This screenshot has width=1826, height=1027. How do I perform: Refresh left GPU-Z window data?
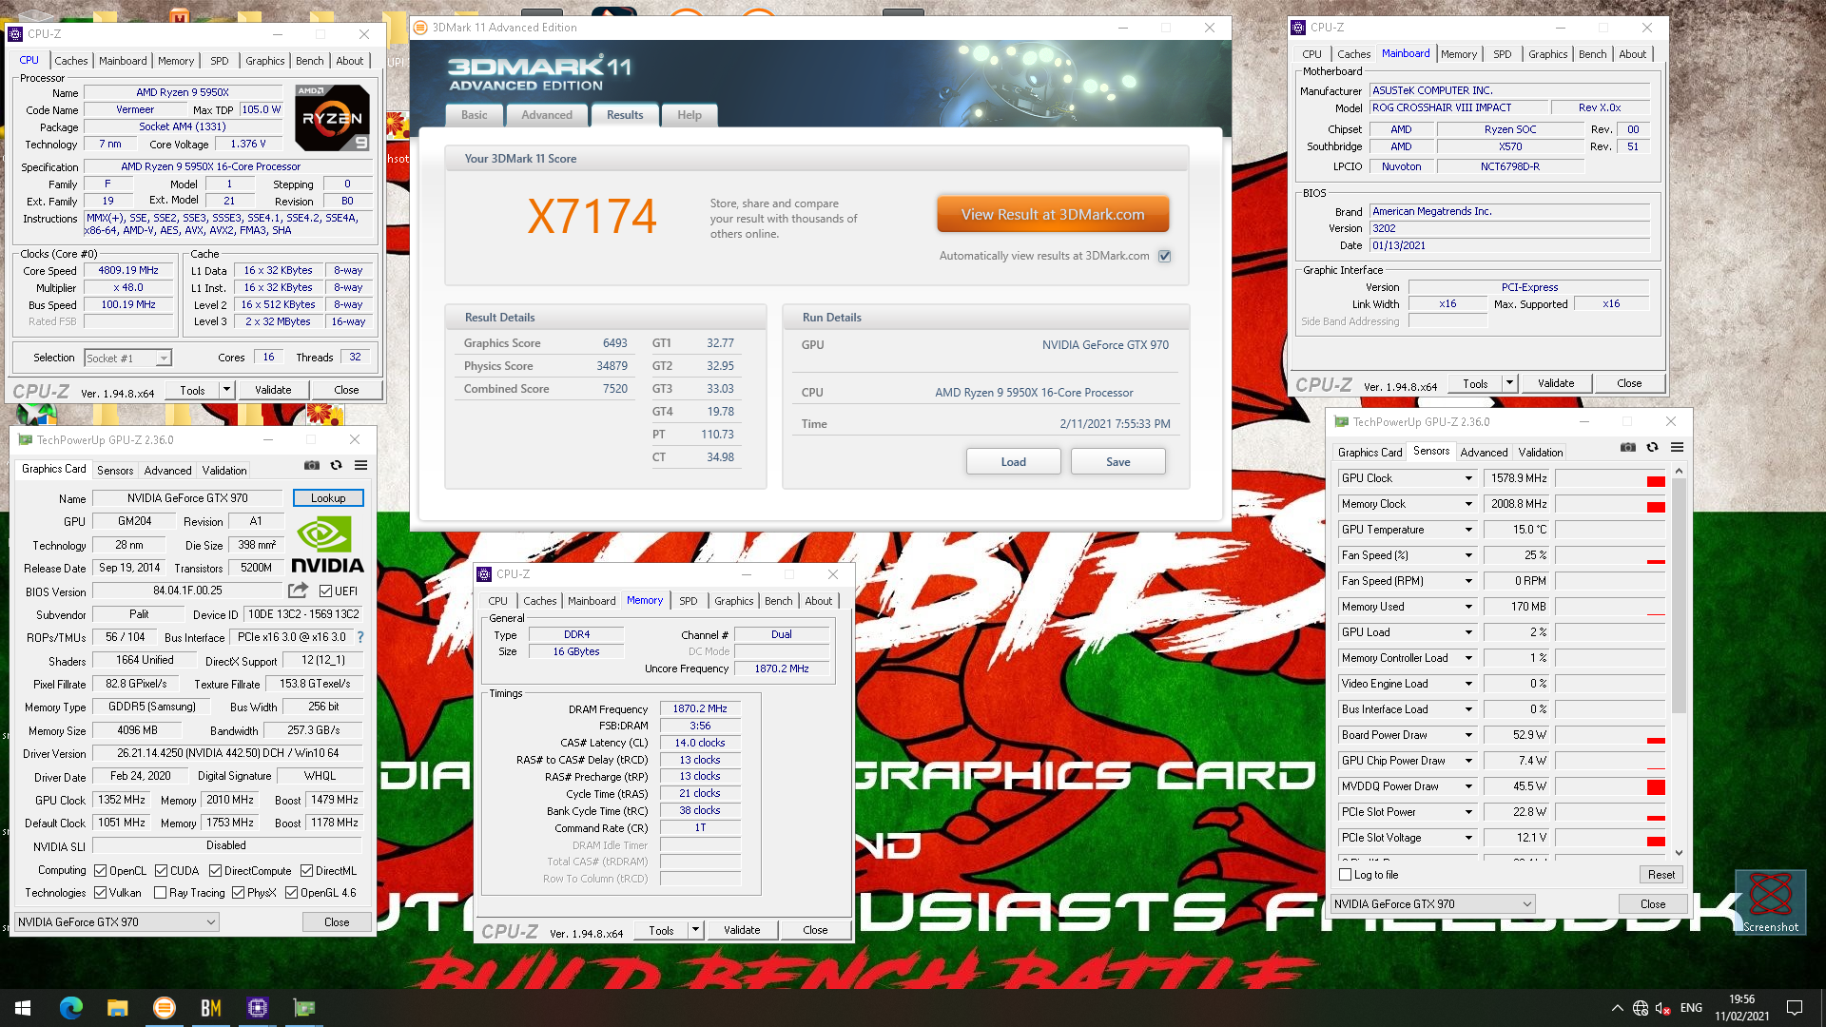(x=336, y=465)
